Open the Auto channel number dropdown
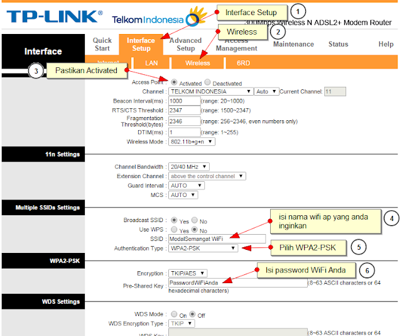 coord(266,91)
